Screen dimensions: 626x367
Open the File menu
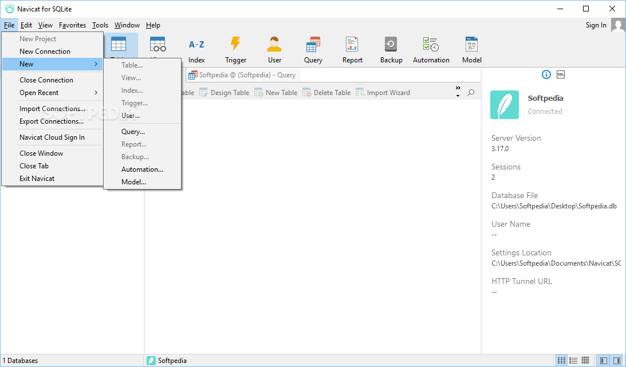click(x=9, y=25)
